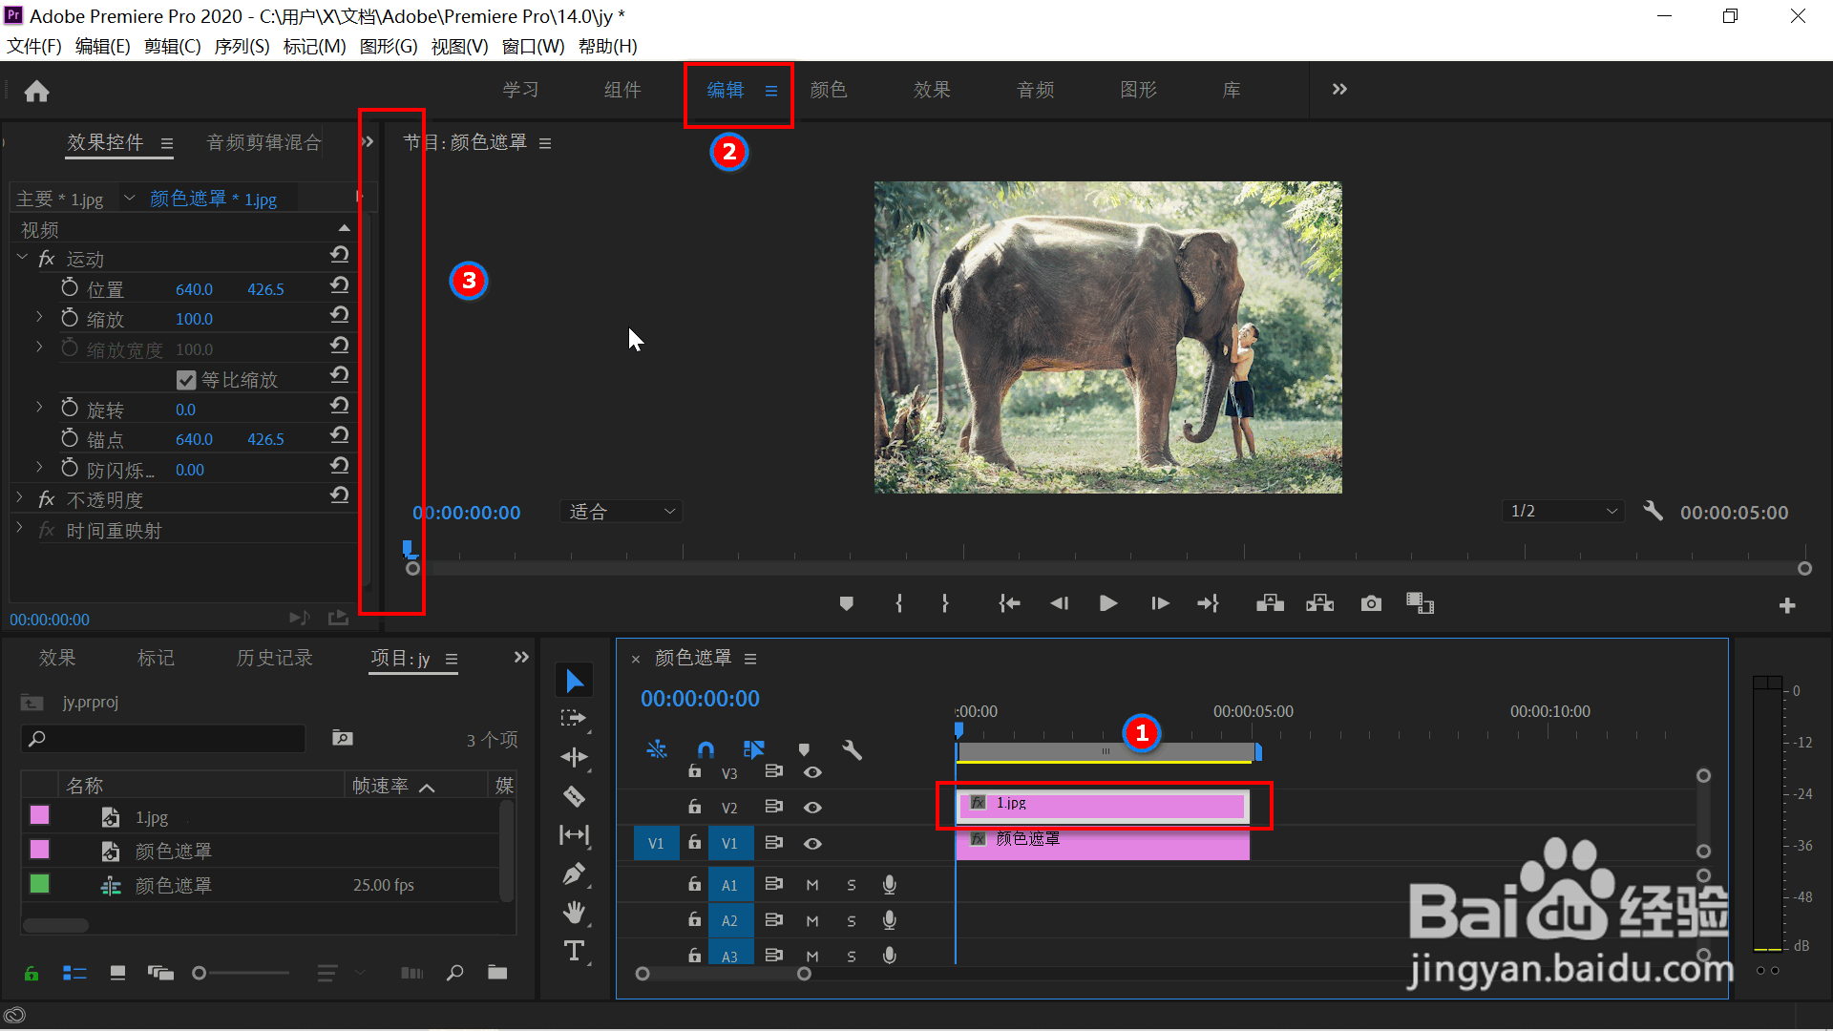The image size is (1833, 1031).
Task: Step forward one frame
Action: (1160, 603)
